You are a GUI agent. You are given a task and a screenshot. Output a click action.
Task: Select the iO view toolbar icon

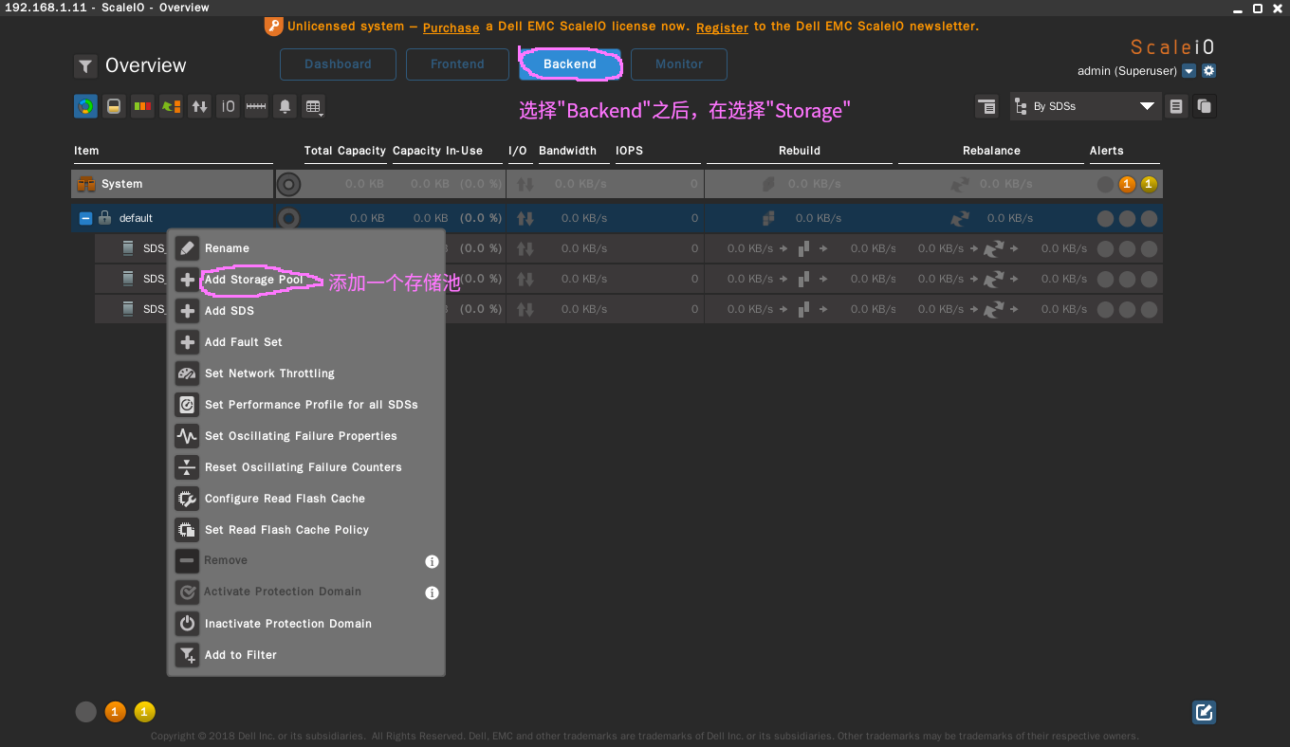point(228,106)
